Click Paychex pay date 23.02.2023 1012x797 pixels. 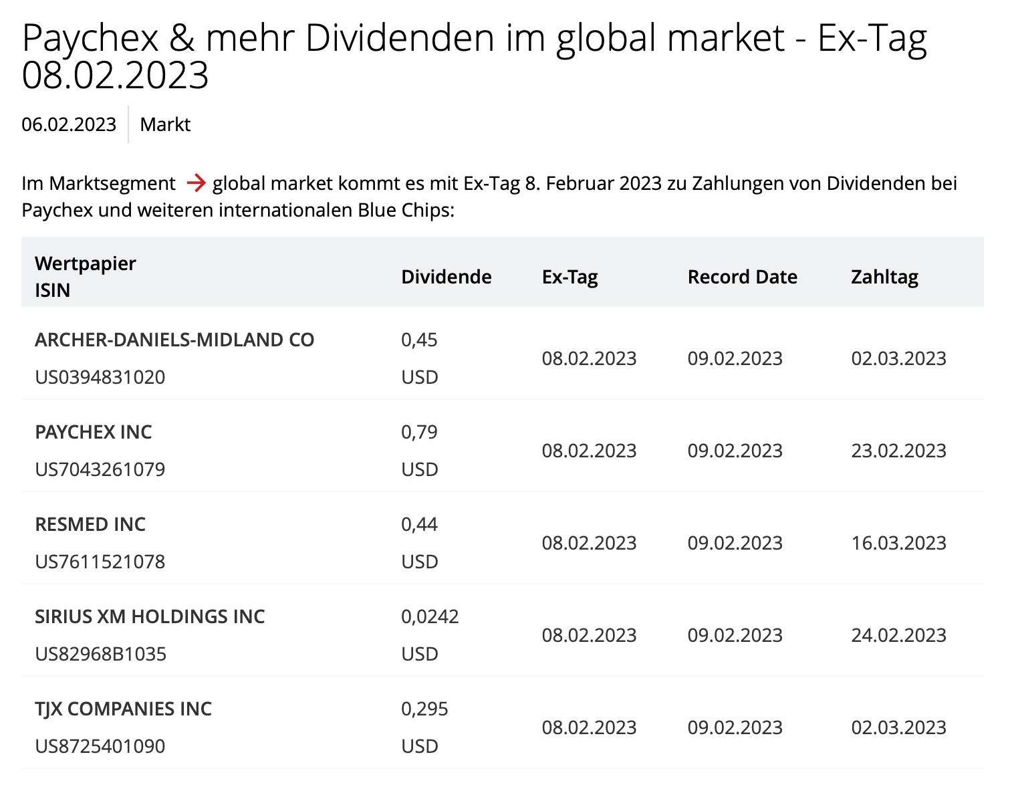898,451
